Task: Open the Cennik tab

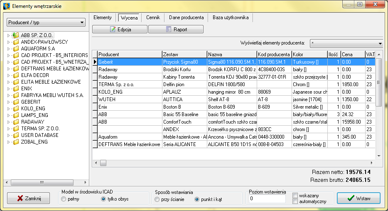Action: 153,17
